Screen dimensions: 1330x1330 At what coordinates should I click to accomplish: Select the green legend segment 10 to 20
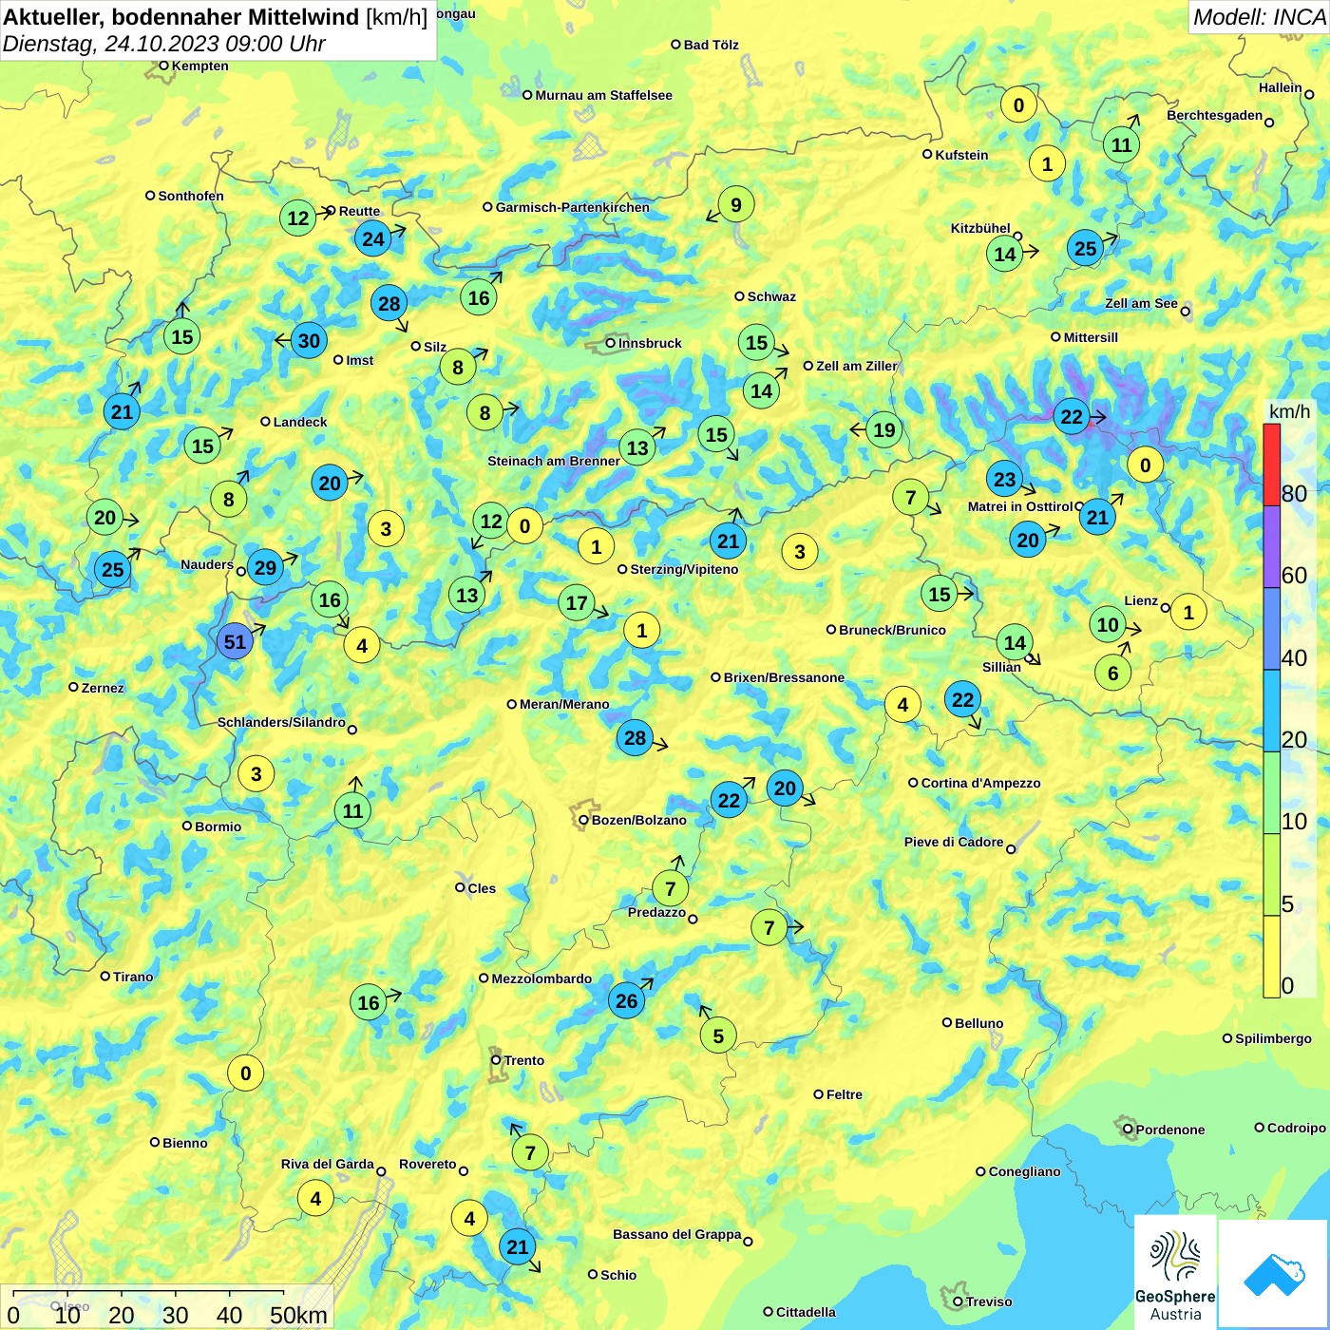(x=1271, y=793)
